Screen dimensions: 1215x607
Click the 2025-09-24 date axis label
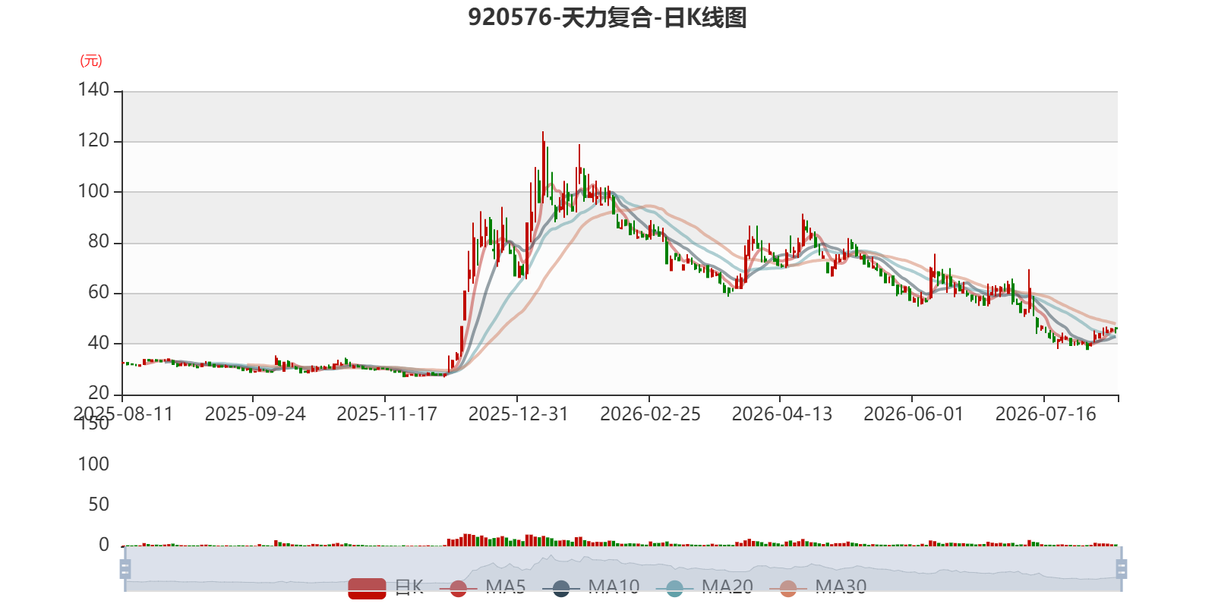click(x=255, y=414)
